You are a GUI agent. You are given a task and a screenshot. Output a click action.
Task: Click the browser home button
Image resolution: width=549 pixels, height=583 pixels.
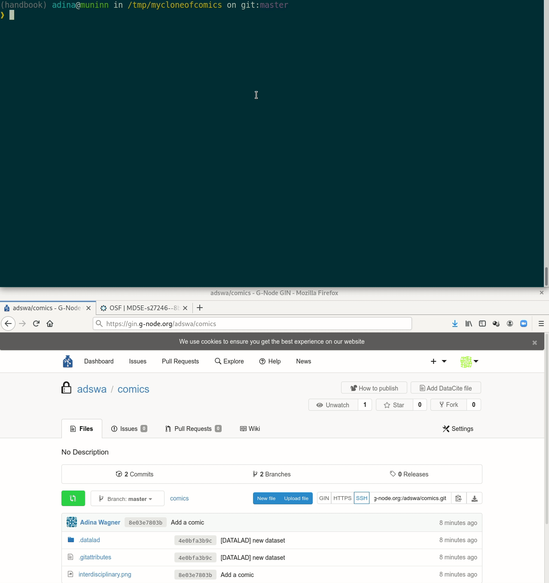pos(50,324)
